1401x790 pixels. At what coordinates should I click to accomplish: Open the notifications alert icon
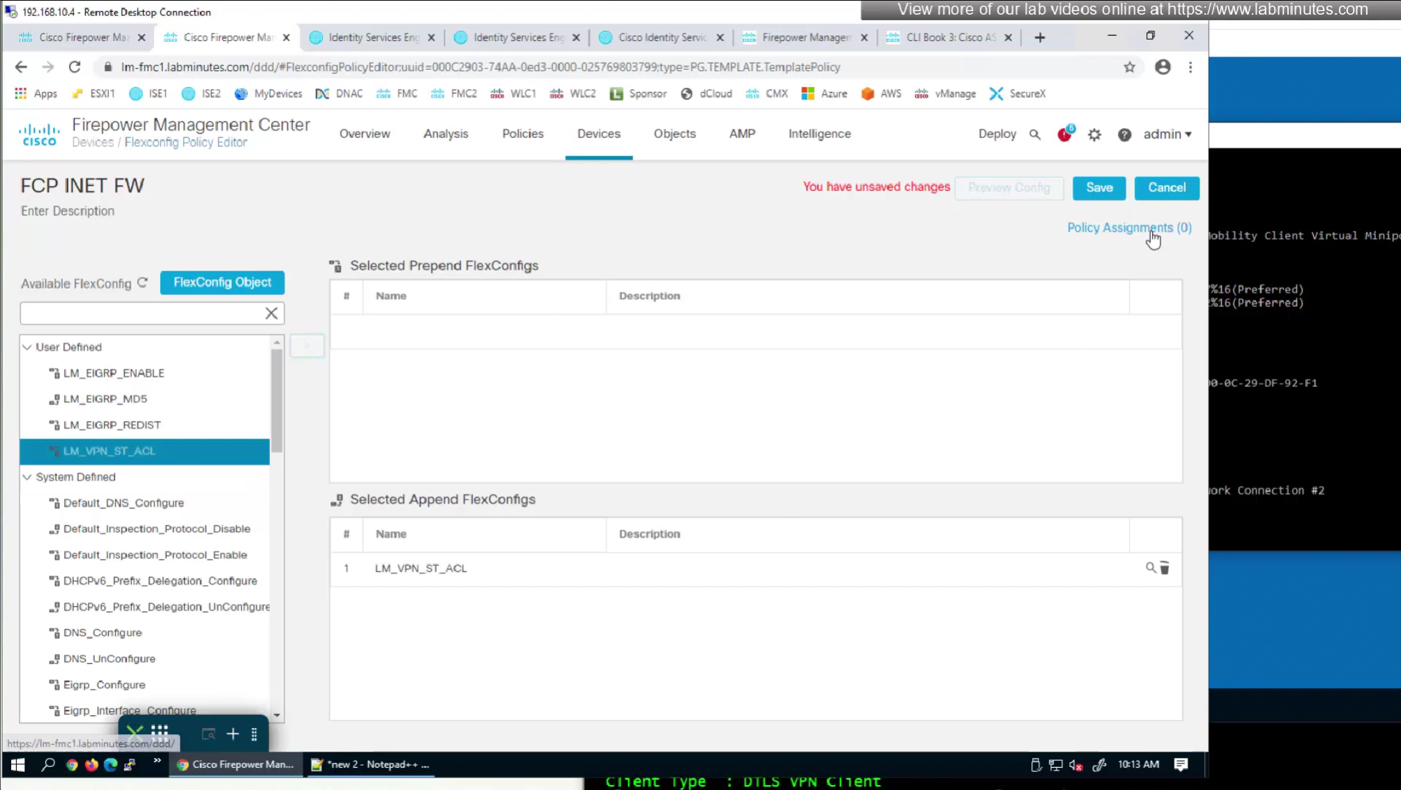click(1064, 135)
